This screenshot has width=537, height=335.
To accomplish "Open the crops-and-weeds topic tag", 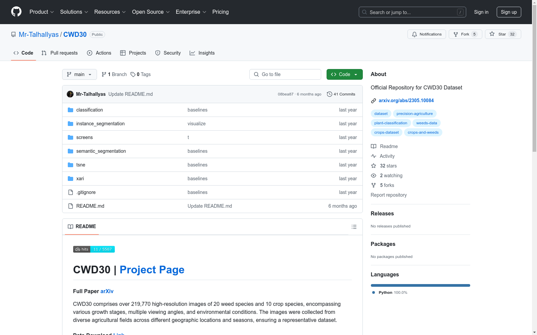I will coord(423,132).
